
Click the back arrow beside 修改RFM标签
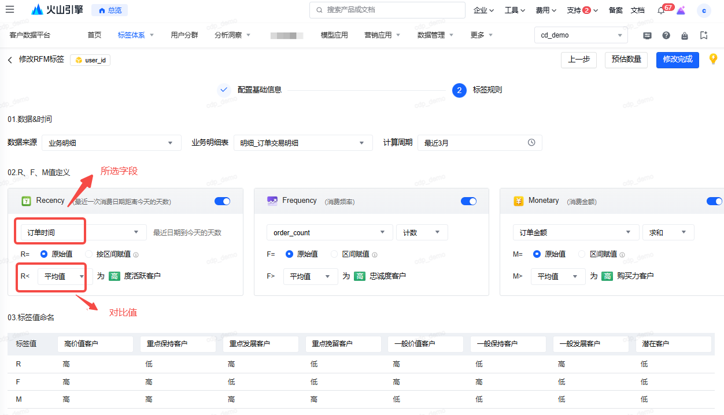(x=10, y=60)
